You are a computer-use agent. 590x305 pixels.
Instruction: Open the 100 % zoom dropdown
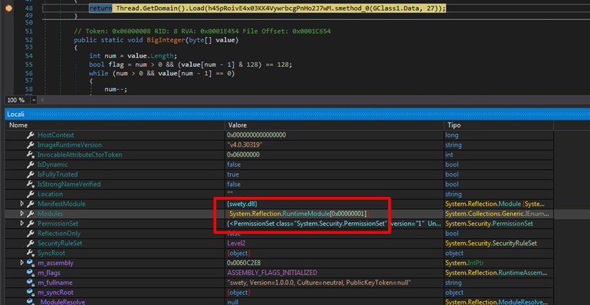tap(34, 100)
